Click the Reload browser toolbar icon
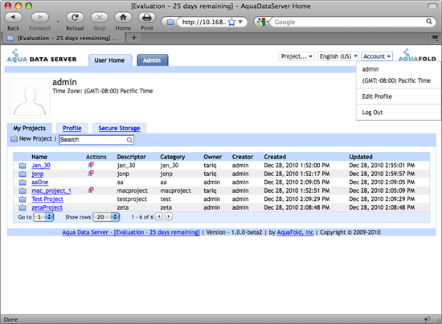The height and width of the screenshot is (324, 442). 75,18
